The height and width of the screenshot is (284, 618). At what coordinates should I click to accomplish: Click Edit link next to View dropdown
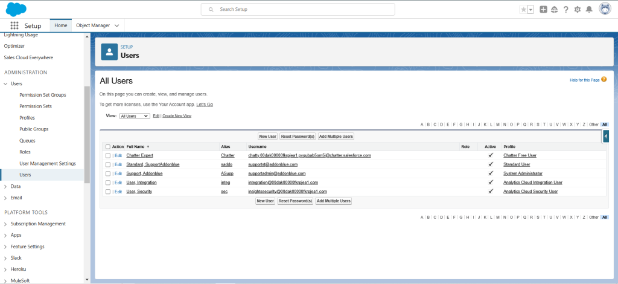156,116
